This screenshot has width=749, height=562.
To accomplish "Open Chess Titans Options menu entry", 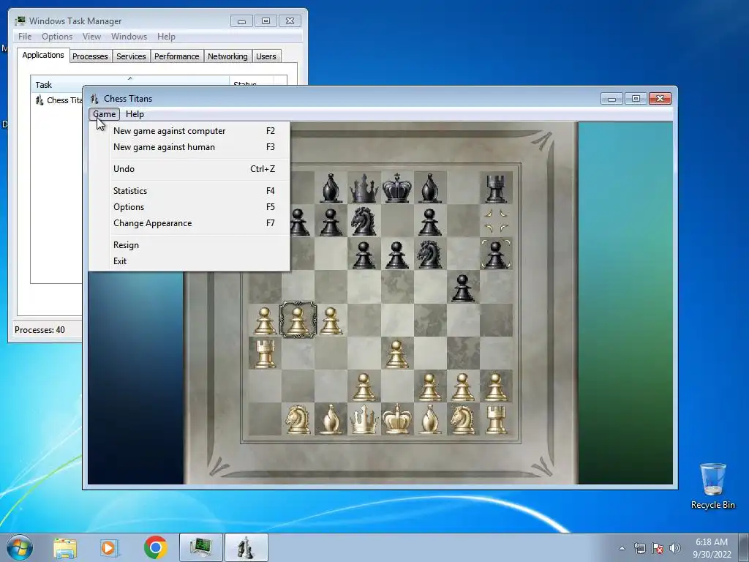I will click(189, 207).
